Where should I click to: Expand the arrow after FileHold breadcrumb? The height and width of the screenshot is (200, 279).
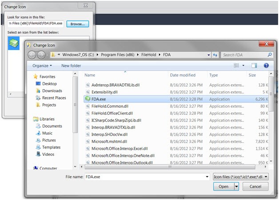(159, 55)
